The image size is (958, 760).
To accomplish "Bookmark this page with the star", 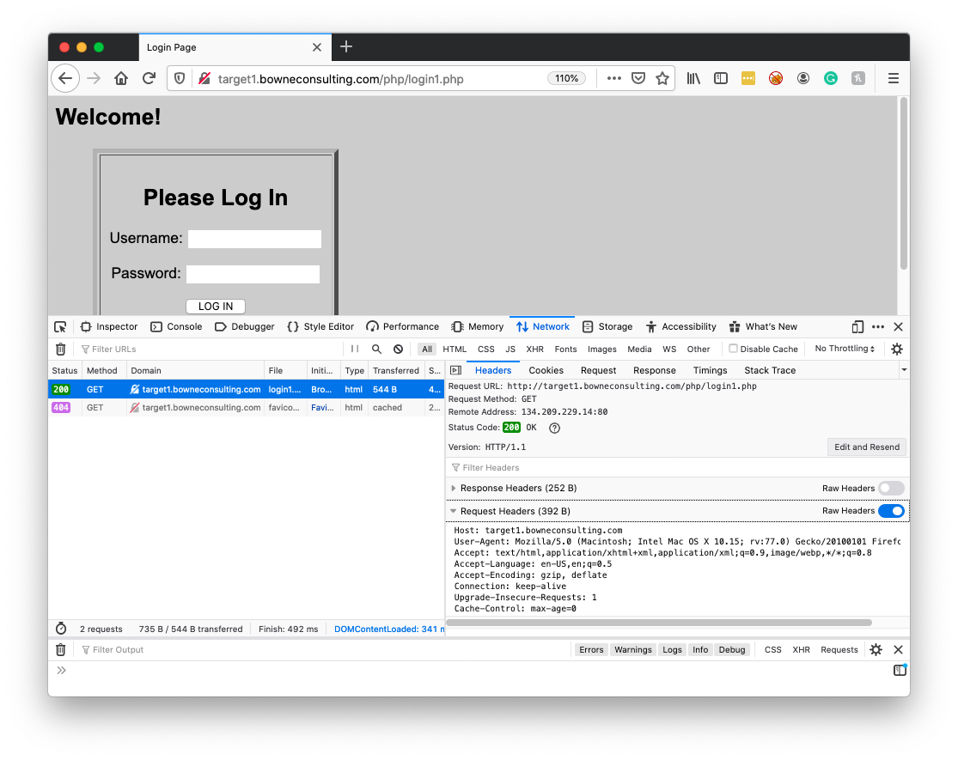I will [x=662, y=78].
